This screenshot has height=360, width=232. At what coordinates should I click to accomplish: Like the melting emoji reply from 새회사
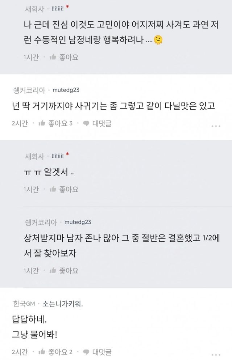[x=53, y=57]
